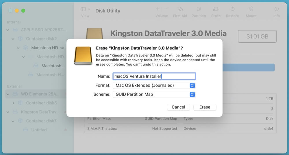
Task: Click the First Aid toolbar icon
Action: click(x=180, y=9)
